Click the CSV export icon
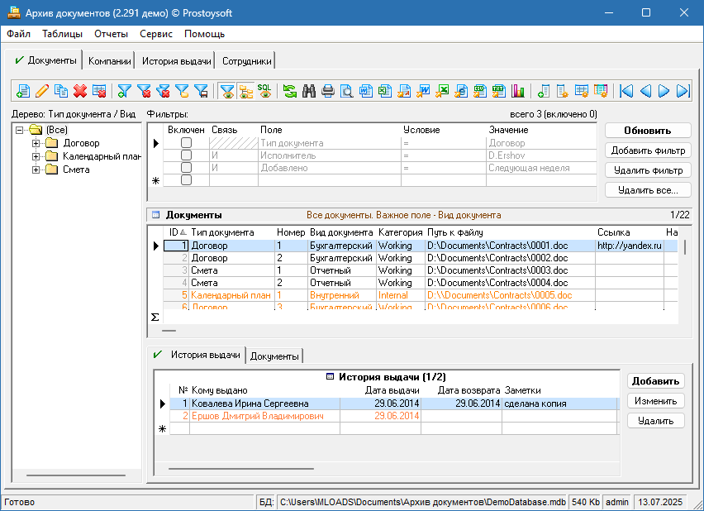Viewport: 704px width, 511px height. 480,91
